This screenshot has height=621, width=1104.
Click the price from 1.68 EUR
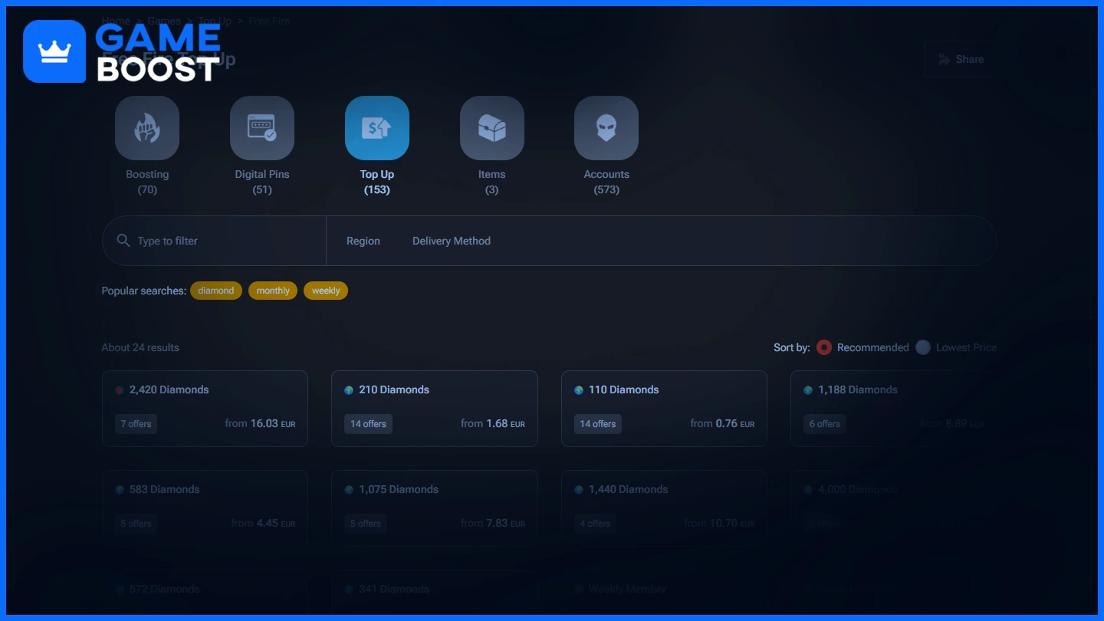493,423
